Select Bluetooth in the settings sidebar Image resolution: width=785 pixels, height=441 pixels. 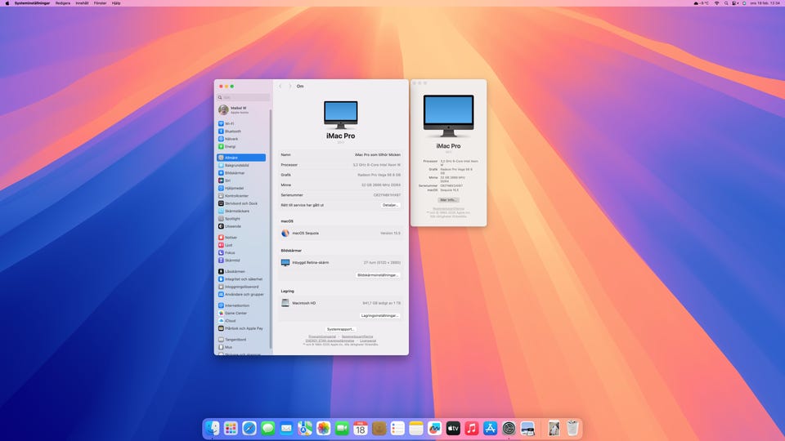point(233,131)
